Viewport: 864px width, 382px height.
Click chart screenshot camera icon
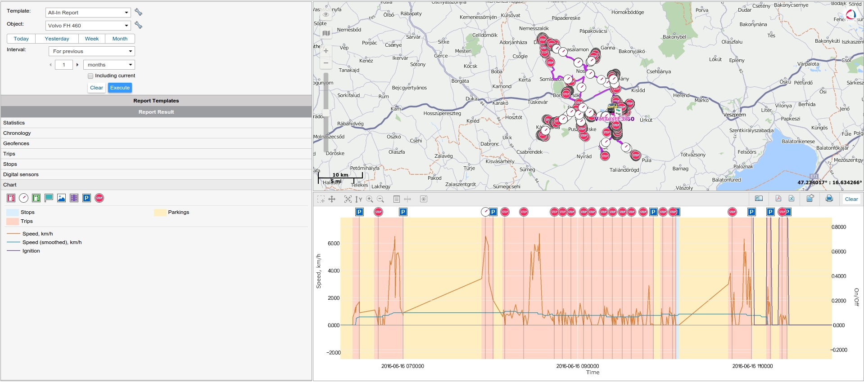click(424, 199)
